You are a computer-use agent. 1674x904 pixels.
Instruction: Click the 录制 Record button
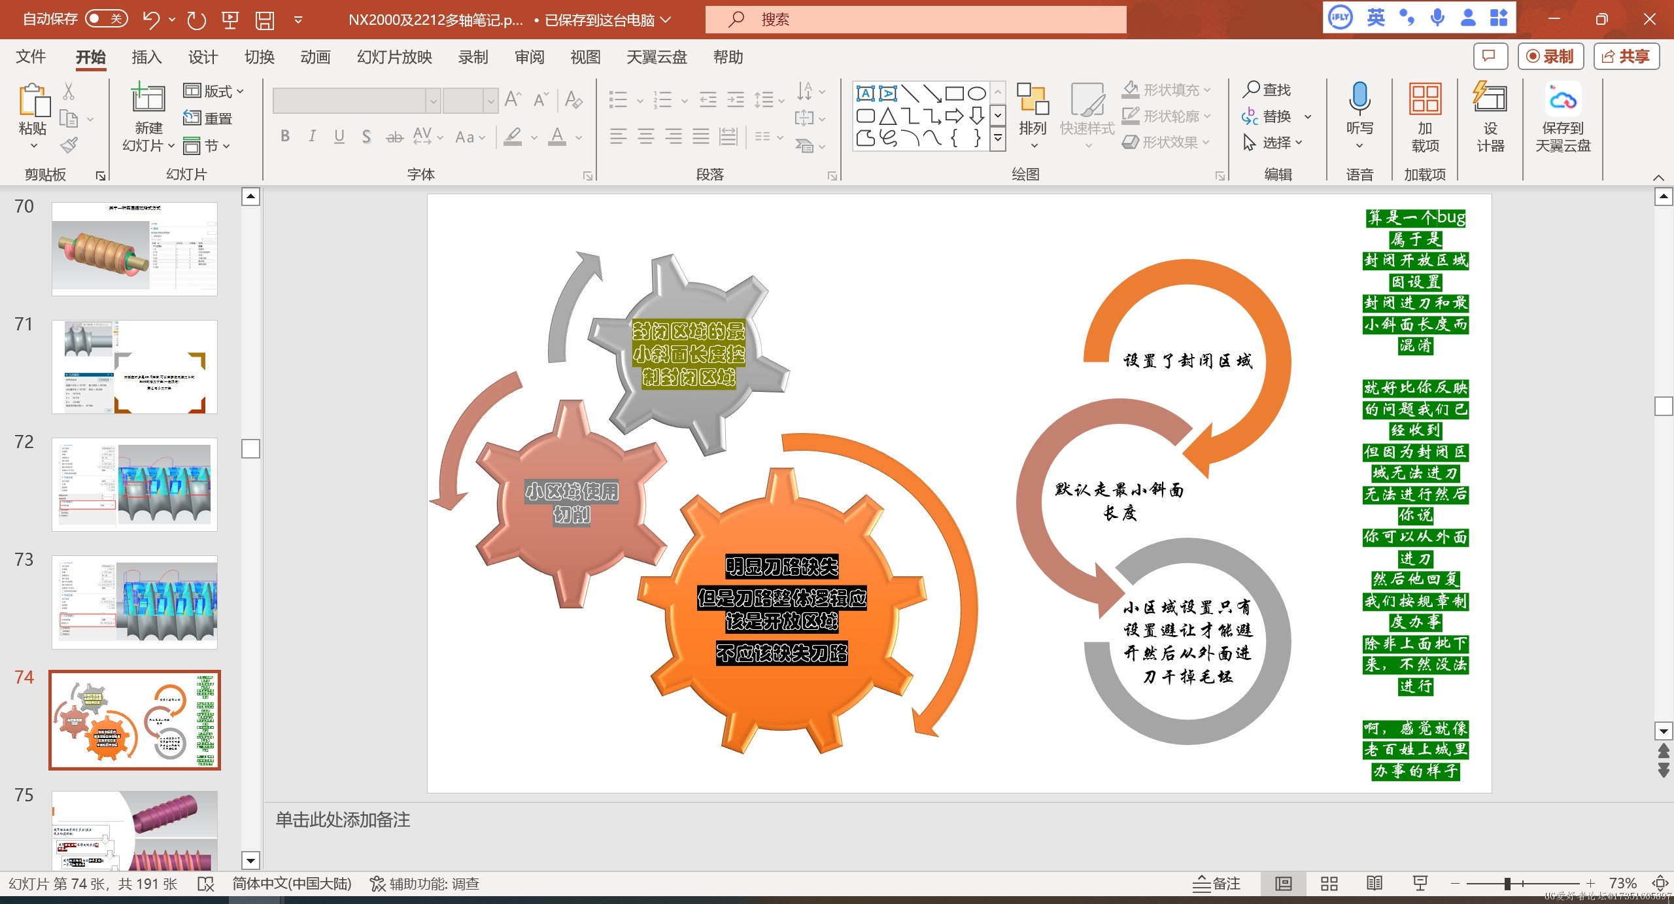pyautogui.click(x=1550, y=56)
